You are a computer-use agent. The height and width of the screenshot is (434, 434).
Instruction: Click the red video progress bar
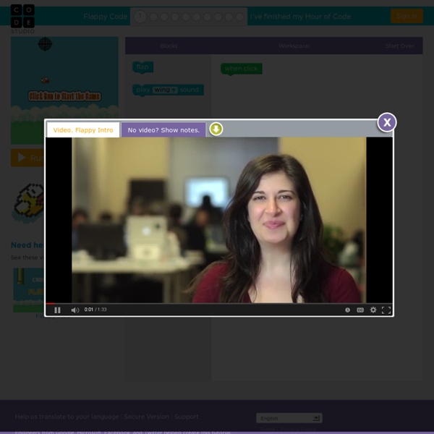click(51, 304)
